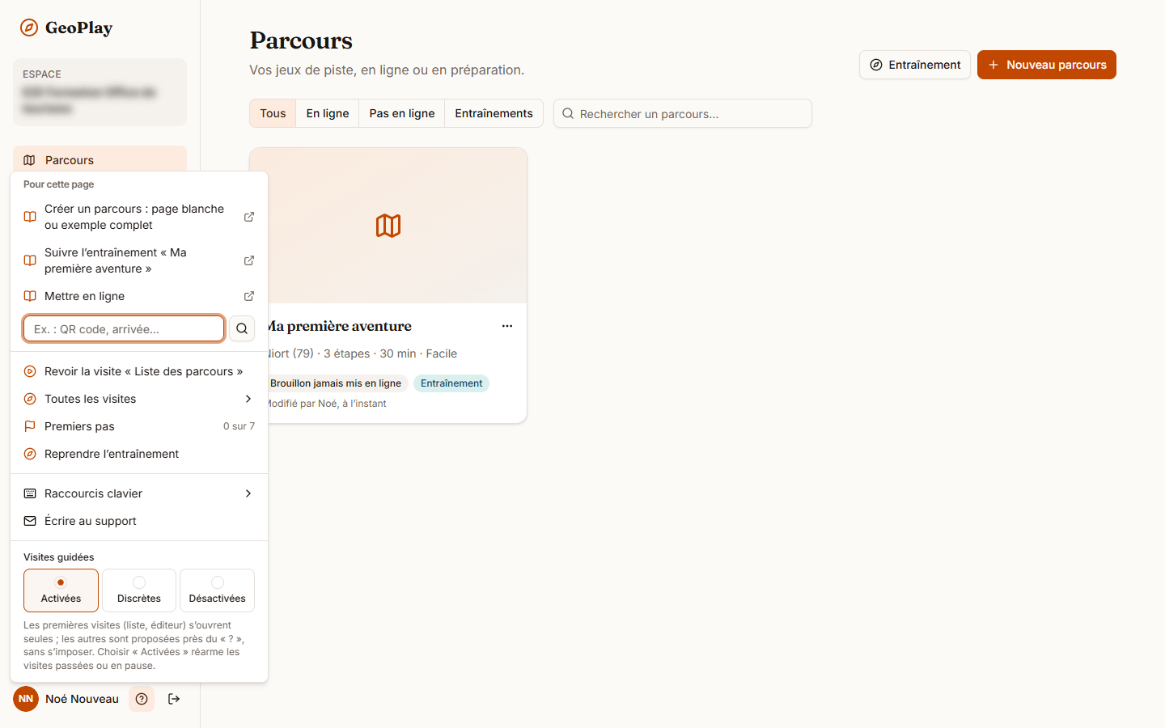This screenshot has width=1165, height=728.
Task: Click the 'Nouveau parcours' button
Action: (1047, 65)
